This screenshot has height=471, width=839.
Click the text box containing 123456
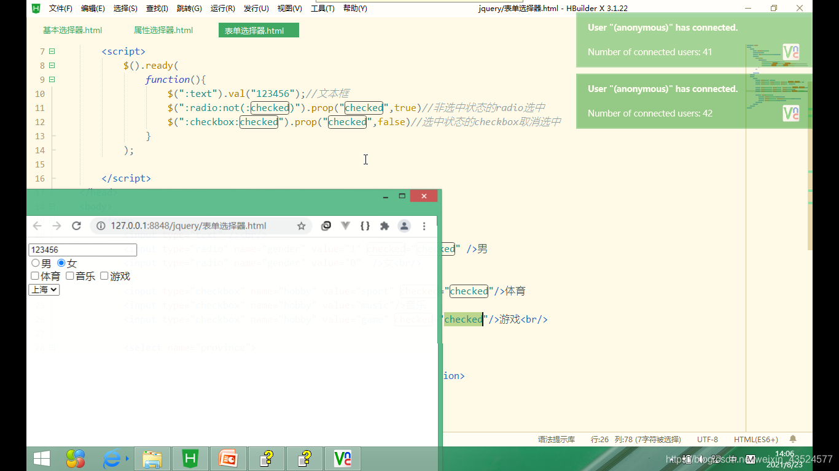click(x=83, y=250)
